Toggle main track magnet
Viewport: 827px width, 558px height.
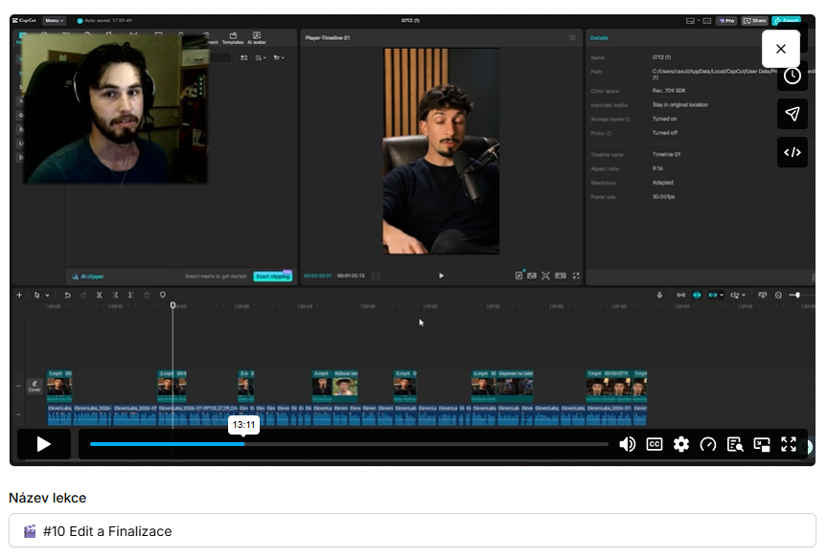pyautogui.click(x=681, y=295)
